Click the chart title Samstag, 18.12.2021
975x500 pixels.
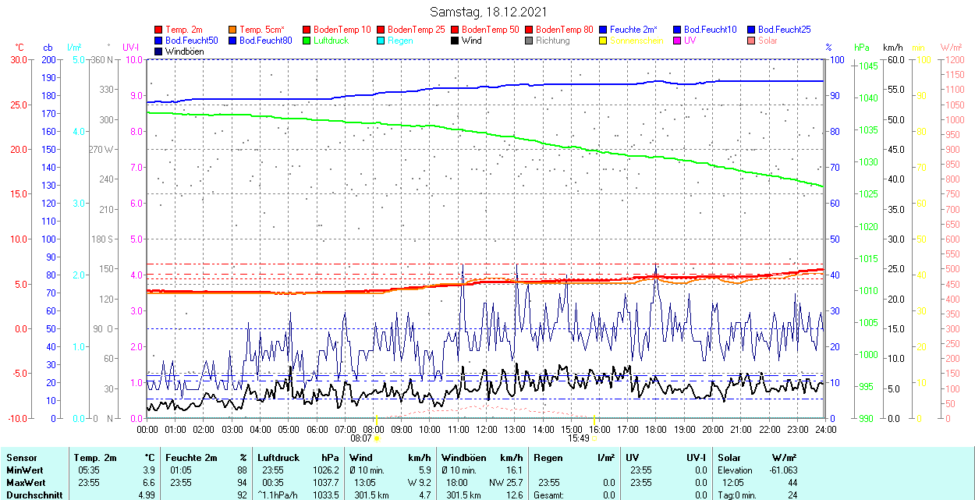[x=488, y=12]
